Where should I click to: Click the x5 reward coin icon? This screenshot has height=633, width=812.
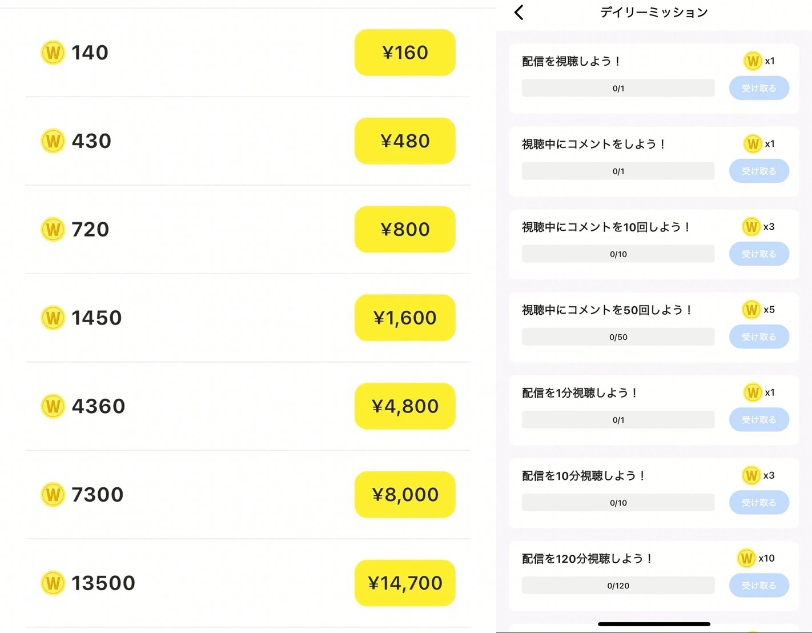(x=751, y=310)
